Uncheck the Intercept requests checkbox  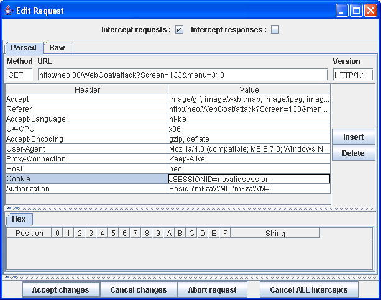coord(179,30)
